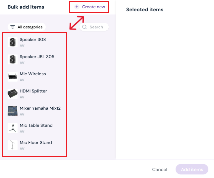The image size is (214, 178).
Task: Select the Speaker JBL 305 item name
Action: (x=37, y=57)
